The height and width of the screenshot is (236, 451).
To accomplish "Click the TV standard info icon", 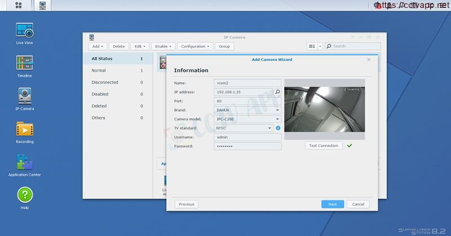I will pos(278,128).
